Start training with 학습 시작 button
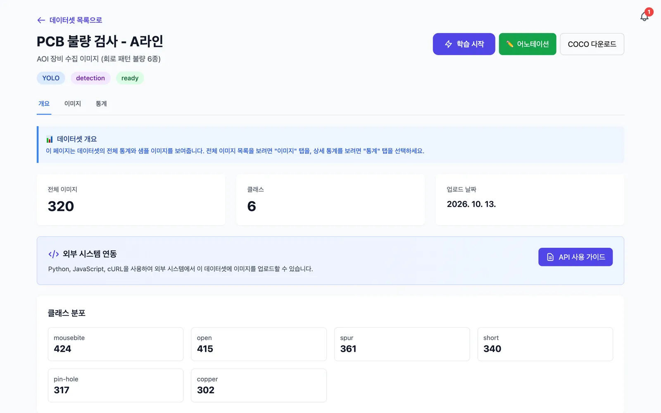The image size is (661, 413). point(464,44)
